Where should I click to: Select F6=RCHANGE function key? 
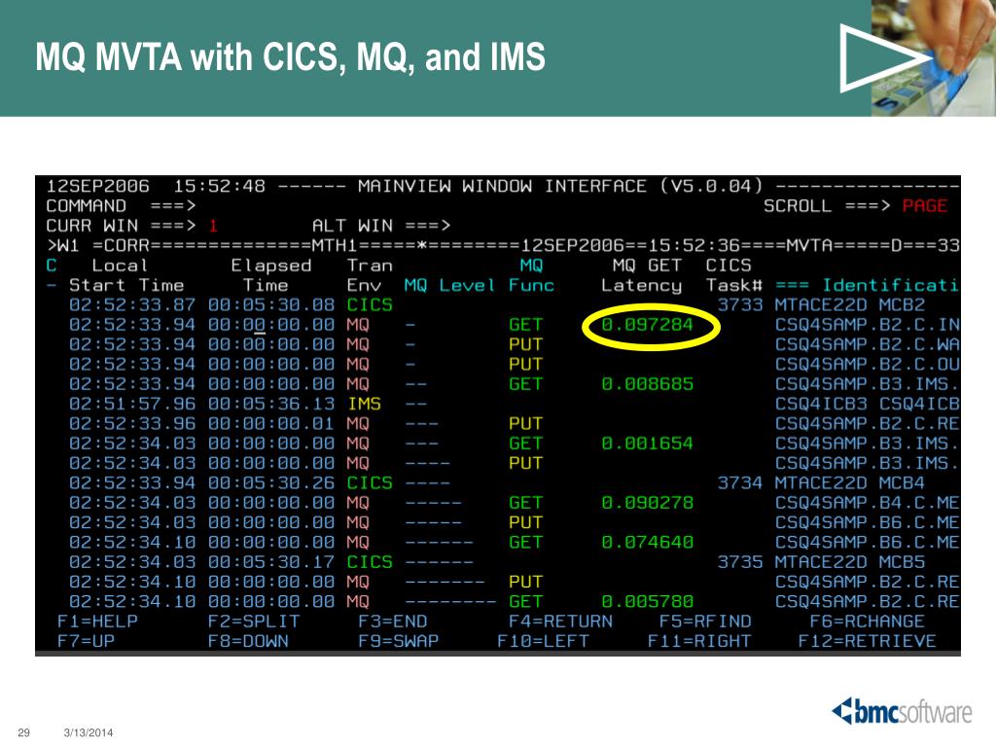pos(867,622)
